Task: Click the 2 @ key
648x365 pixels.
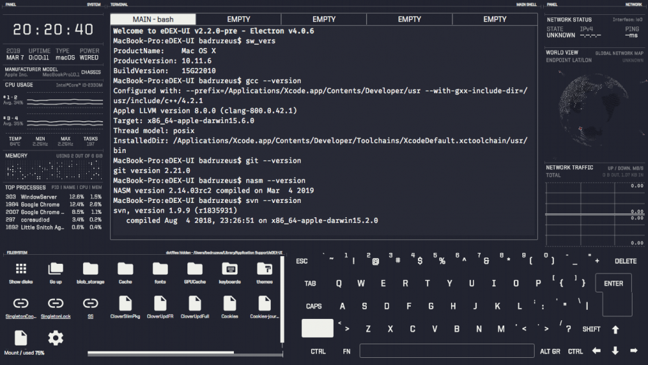Action: pos(373,259)
